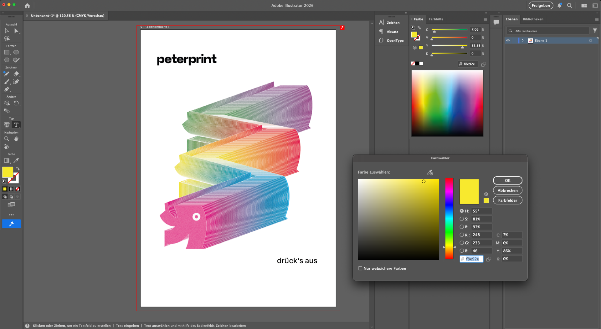Switch toolbar to Gradient fill mode

pyautogui.click(x=11, y=189)
